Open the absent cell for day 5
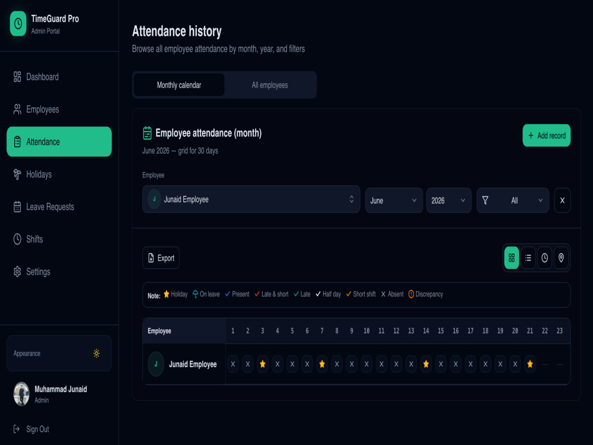The height and width of the screenshot is (445, 593). [292, 364]
